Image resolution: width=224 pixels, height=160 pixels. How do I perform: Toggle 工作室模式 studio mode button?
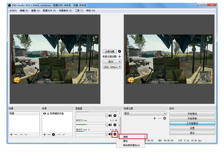(x=192, y=123)
